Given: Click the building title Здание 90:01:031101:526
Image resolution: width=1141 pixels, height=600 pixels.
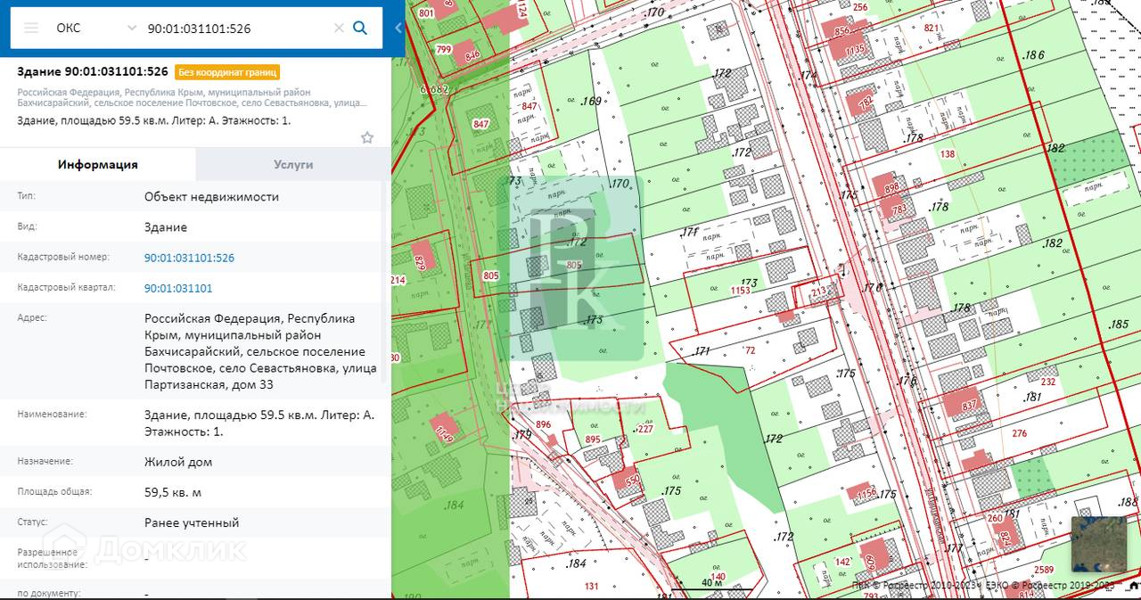Looking at the screenshot, I should pyautogui.click(x=93, y=71).
